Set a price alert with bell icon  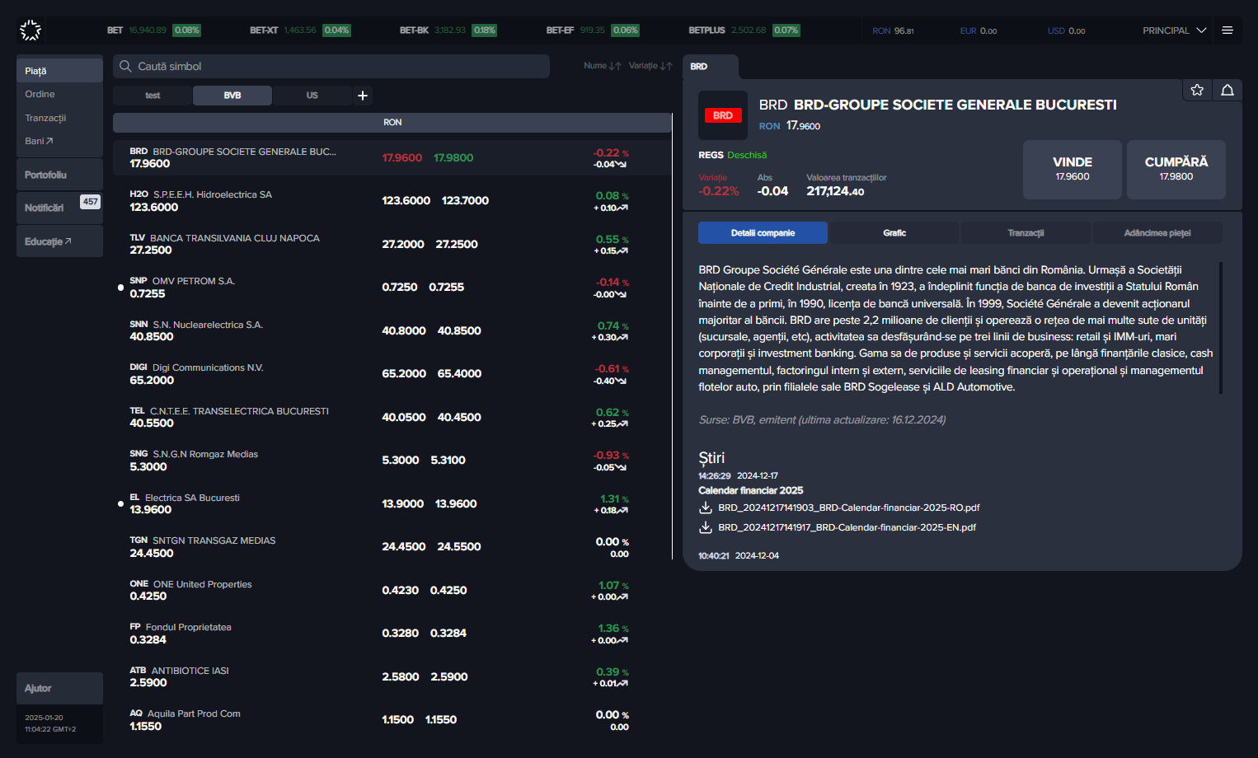[x=1227, y=90]
